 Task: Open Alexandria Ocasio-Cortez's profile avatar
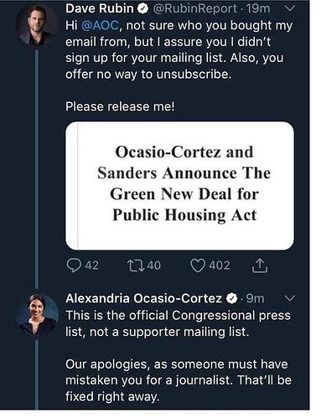(x=36, y=315)
